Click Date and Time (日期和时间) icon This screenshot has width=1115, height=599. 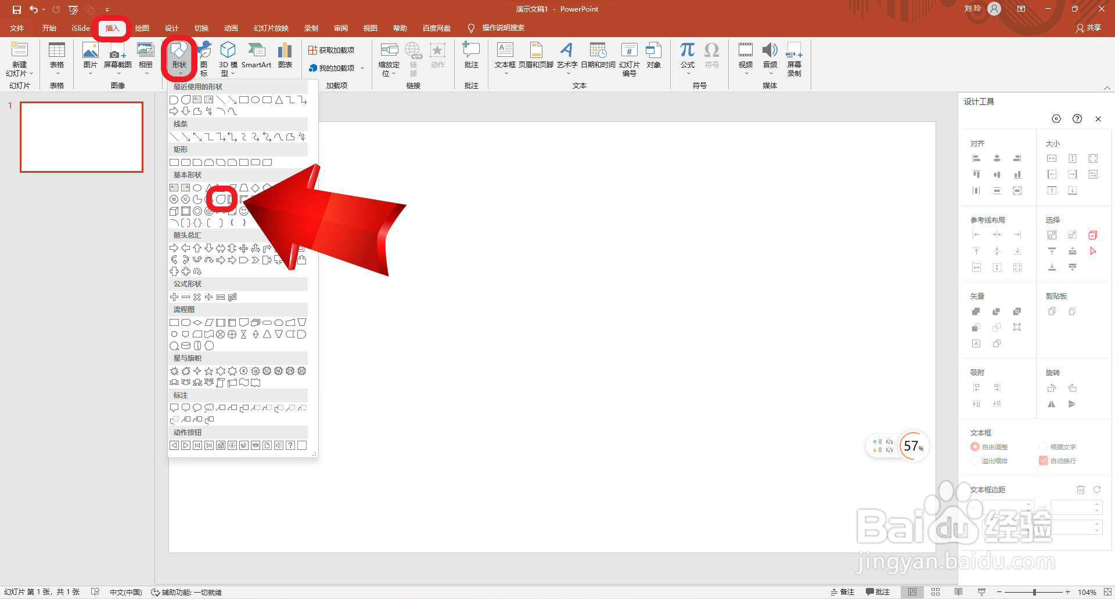coord(598,51)
